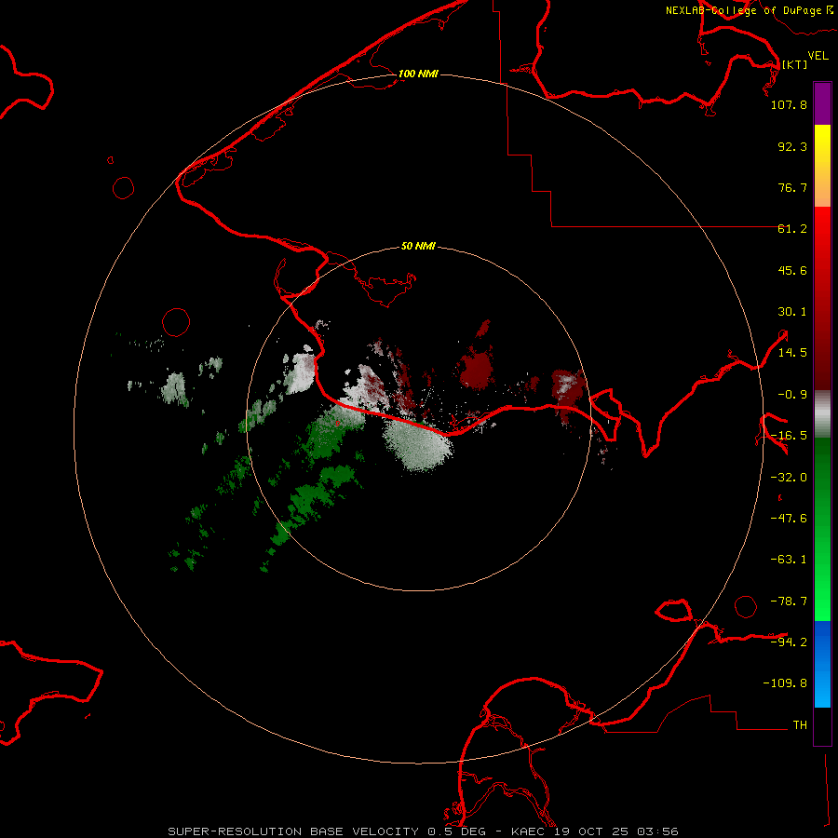Select the -109.8 legend value
This screenshot has width=838, height=838.
785,683
